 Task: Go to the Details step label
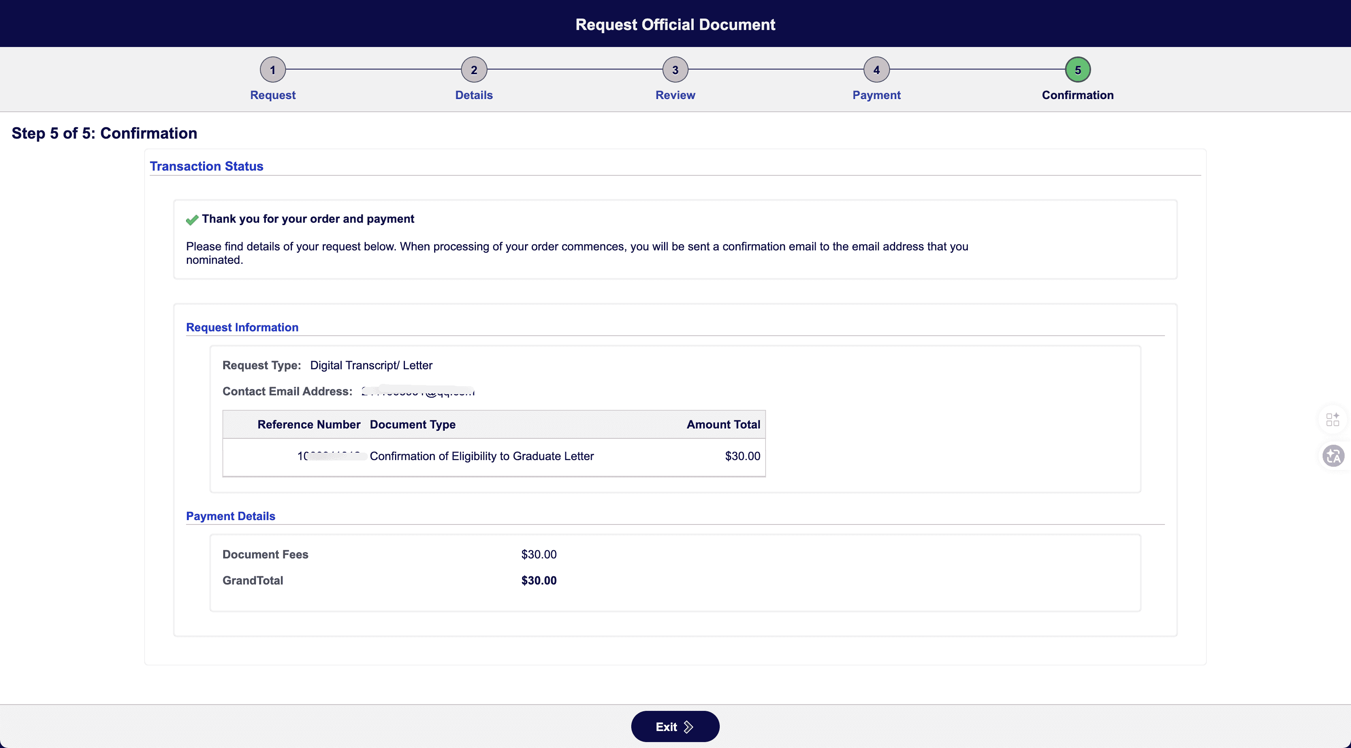click(x=474, y=95)
